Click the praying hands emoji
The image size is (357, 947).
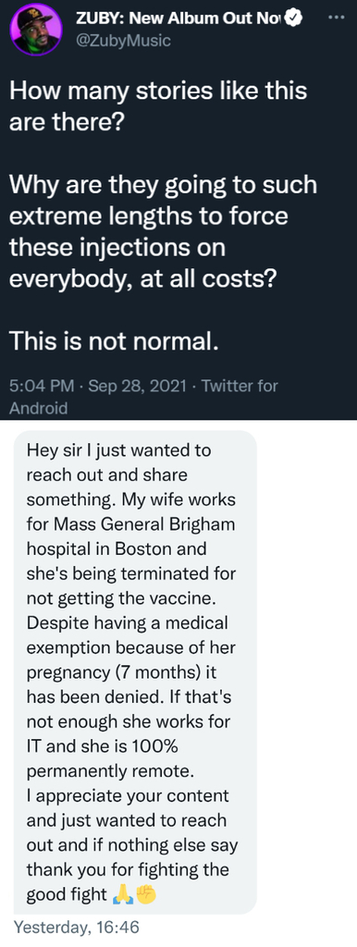coord(122,895)
